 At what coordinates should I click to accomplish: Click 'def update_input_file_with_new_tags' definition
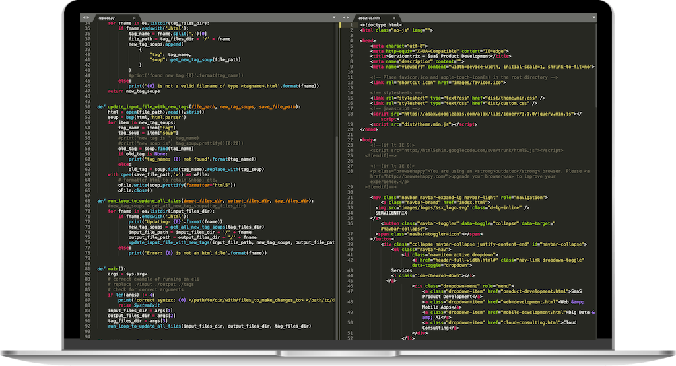coord(199,106)
